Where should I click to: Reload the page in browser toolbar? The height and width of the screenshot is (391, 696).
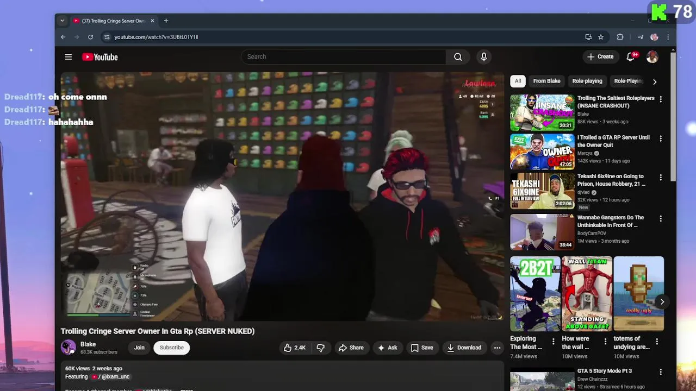coord(90,37)
